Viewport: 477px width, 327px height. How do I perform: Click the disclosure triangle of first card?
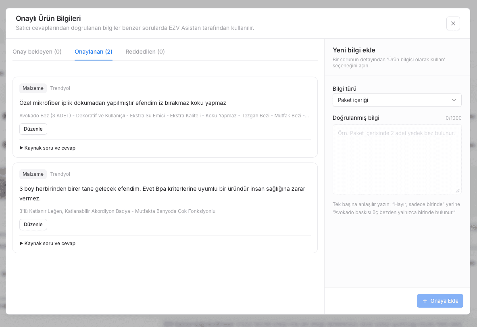21,148
